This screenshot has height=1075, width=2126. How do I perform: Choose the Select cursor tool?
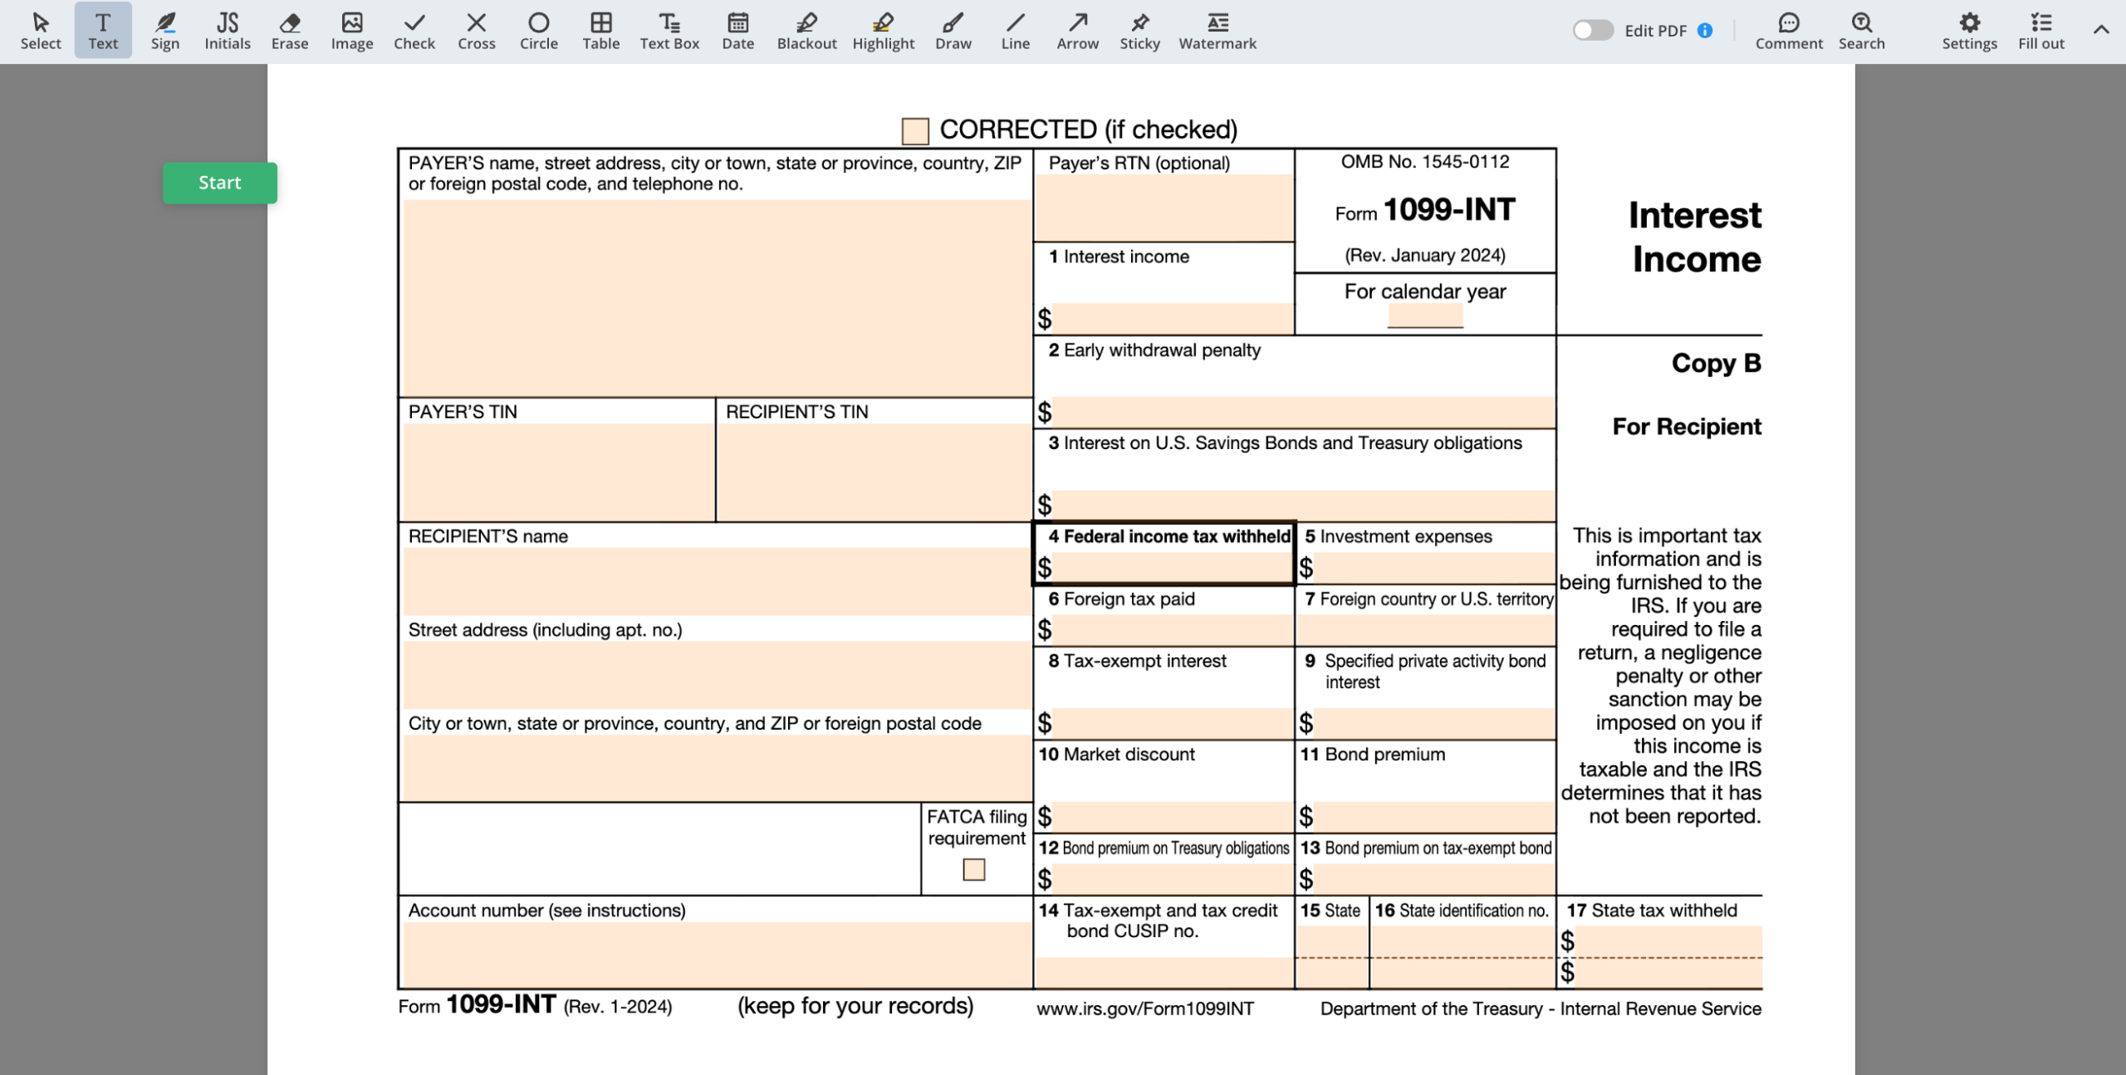(x=40, y=31)
